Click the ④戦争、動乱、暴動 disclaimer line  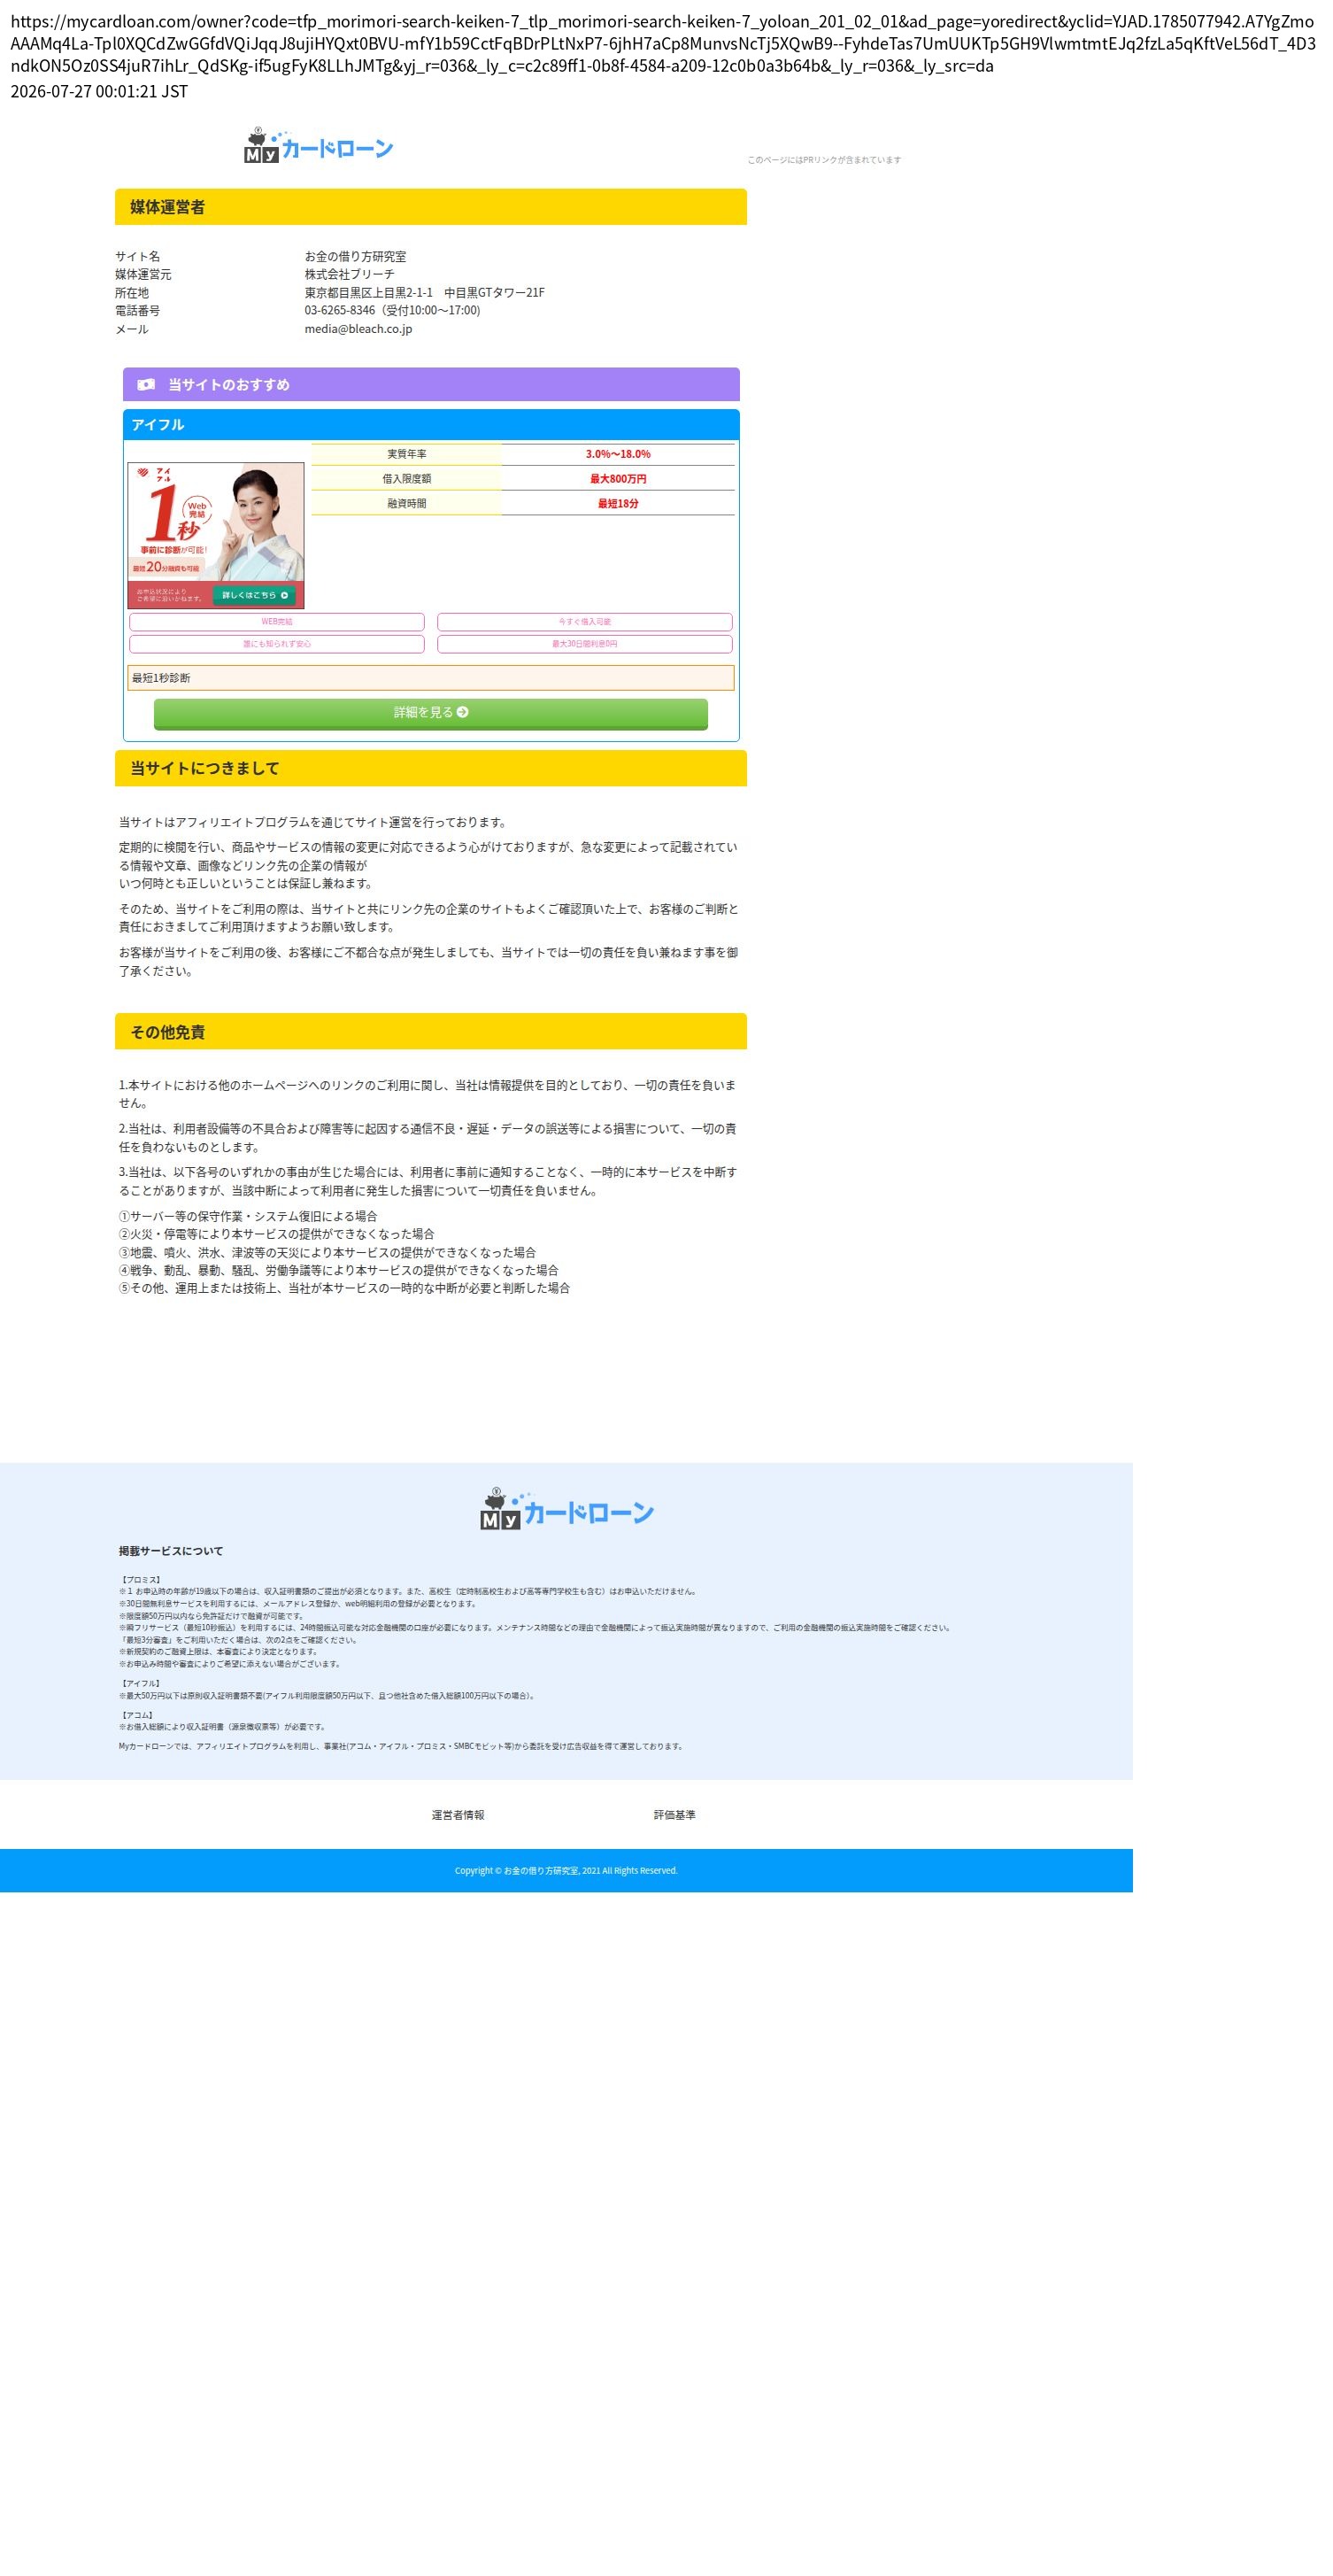[339, 1270]
